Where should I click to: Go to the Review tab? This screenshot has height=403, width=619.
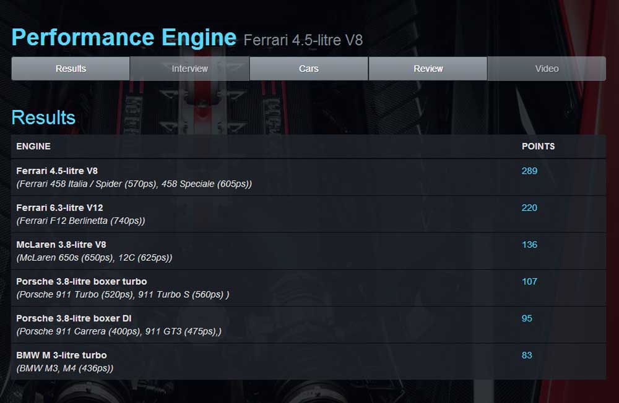pos(428,69)
